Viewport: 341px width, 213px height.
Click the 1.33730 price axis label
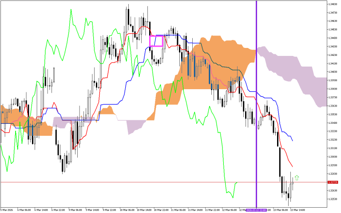coord(333,97)
